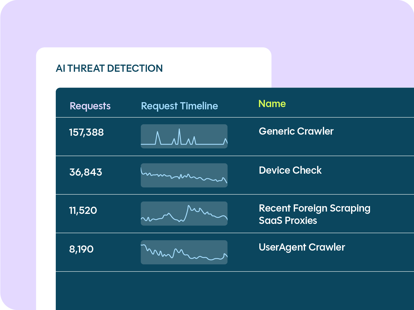Screen dimensions: 414x310
Task: Select the AI THREAT DETECTION title
Action: click(109, 68)
